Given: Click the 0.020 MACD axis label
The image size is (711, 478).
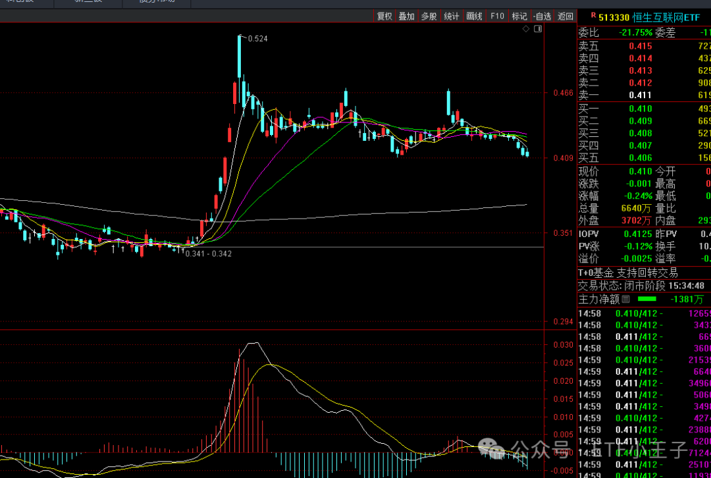Looking at the screenshot, I should [x=563, y=381].
